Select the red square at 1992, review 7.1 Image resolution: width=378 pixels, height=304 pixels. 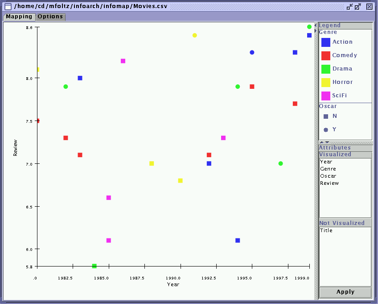point(209,155)
